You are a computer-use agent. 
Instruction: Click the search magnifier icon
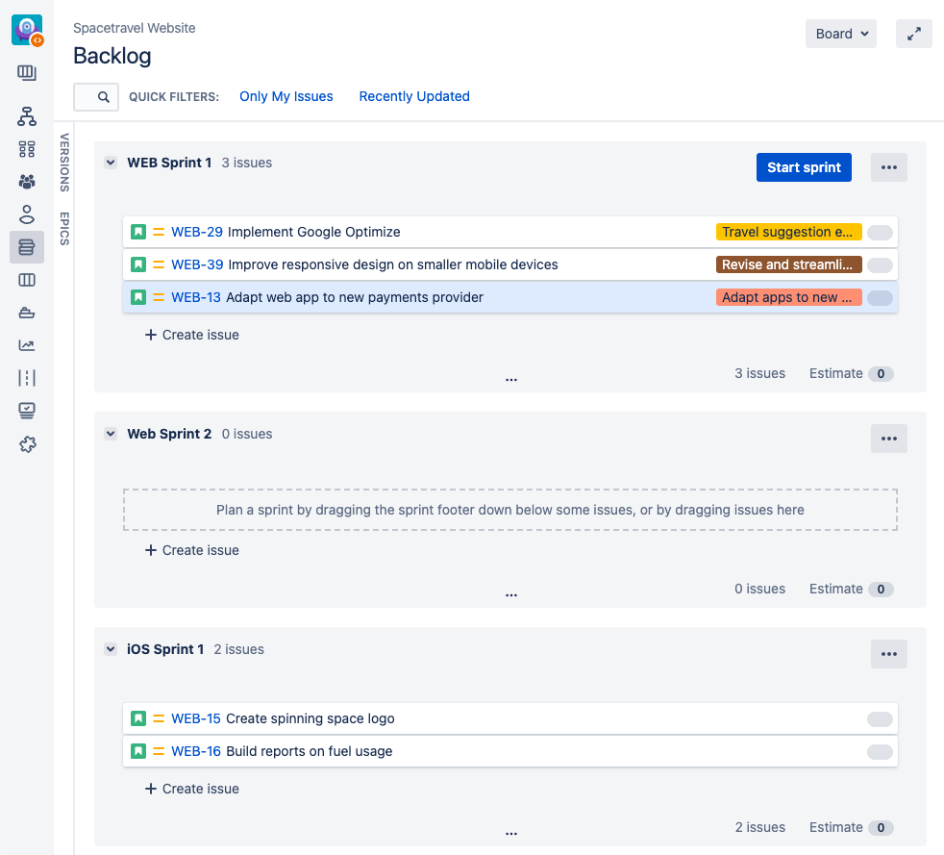pos(104,97)
